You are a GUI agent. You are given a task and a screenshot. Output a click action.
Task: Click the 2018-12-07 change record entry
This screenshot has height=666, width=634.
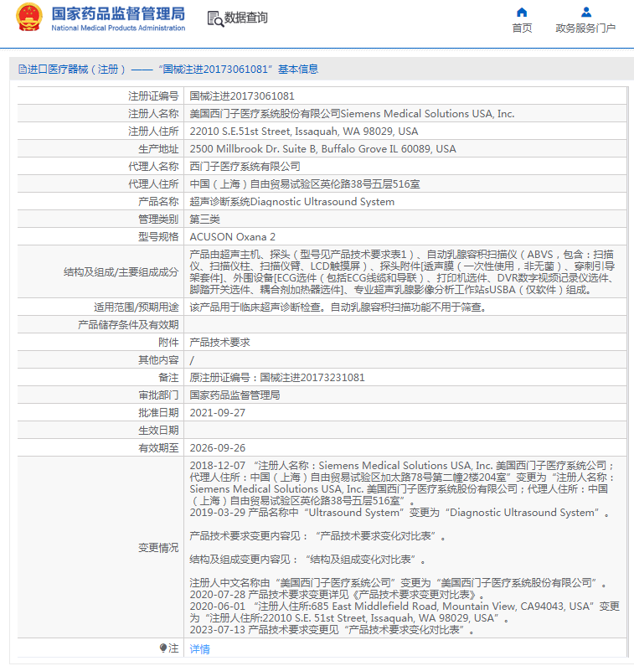pyautogui.click(x=402, y=483)
